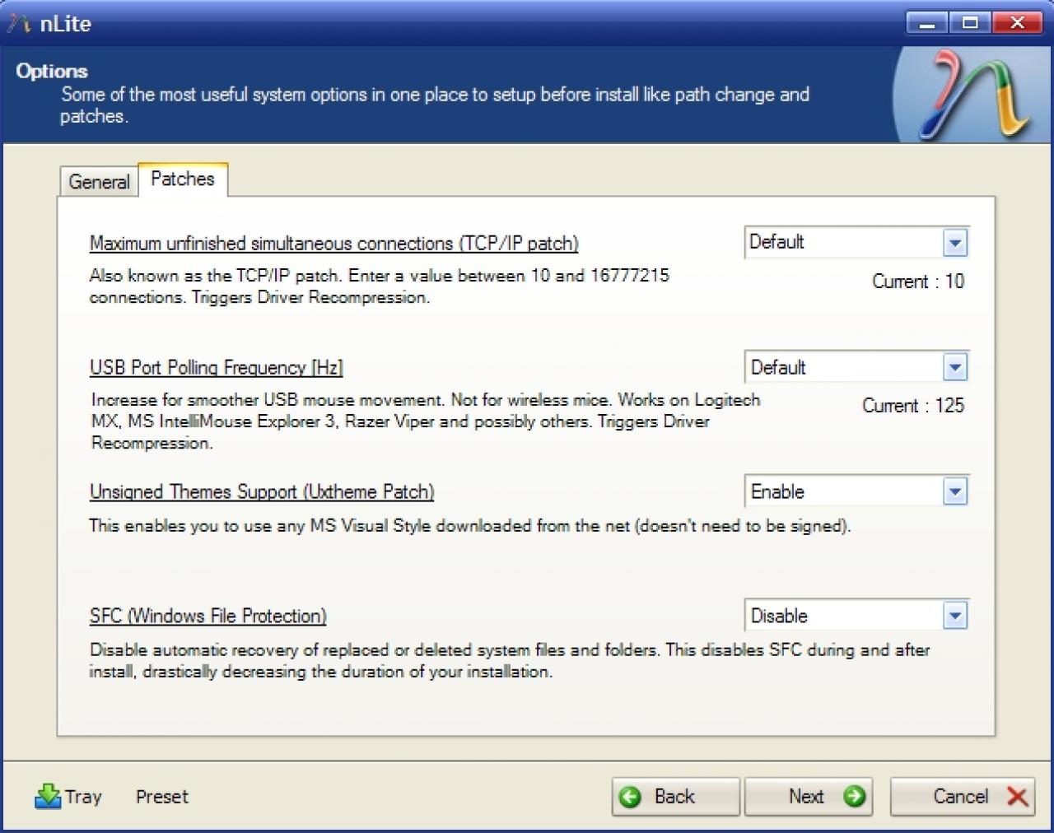Open the SFC Windows File Protection dropdown
Screen dimensions: 1054x833
click(x=856, y=616)
